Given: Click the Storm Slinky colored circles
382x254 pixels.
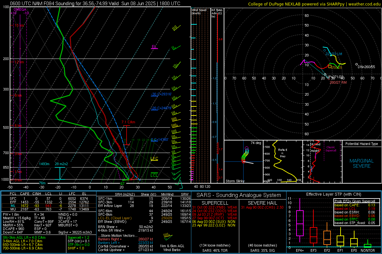Looking at the screenshot, I should [245, 155].
